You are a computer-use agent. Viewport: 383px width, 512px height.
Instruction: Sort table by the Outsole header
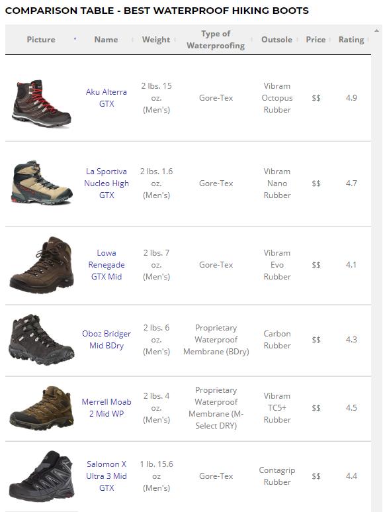pyautogui.click(x=277, y=40)
